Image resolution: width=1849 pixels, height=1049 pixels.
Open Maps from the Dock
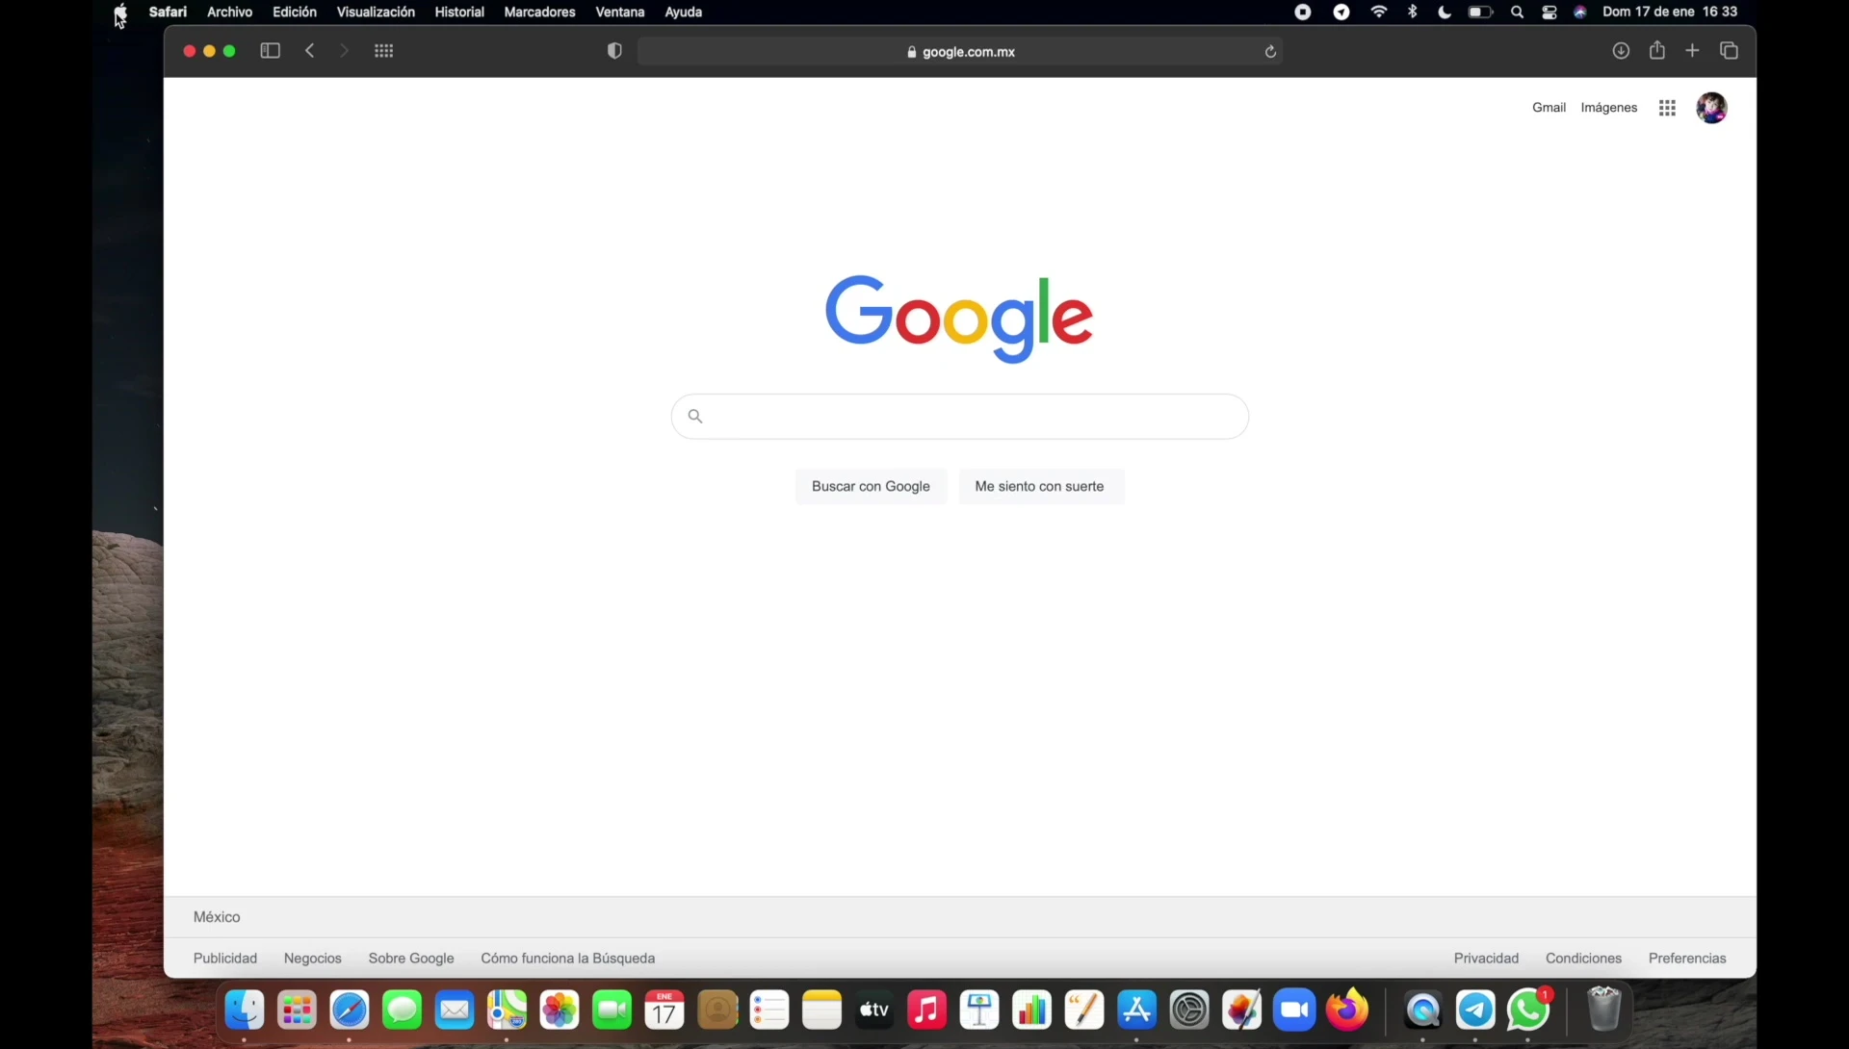point(507,1011)
